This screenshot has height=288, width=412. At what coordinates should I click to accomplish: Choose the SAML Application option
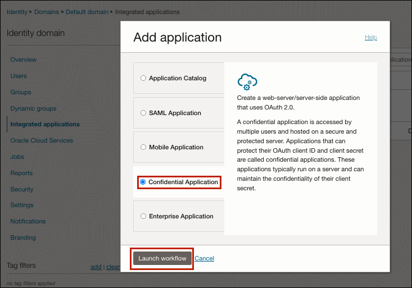click(x=143, y=113)
